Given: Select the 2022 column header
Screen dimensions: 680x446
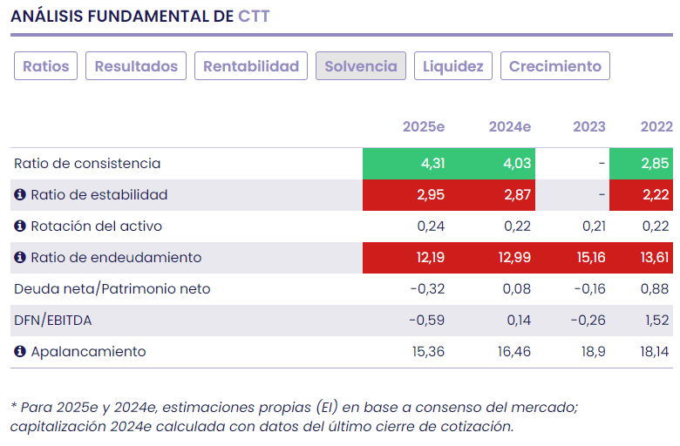Looking at the screenshot, I should 656,127.
